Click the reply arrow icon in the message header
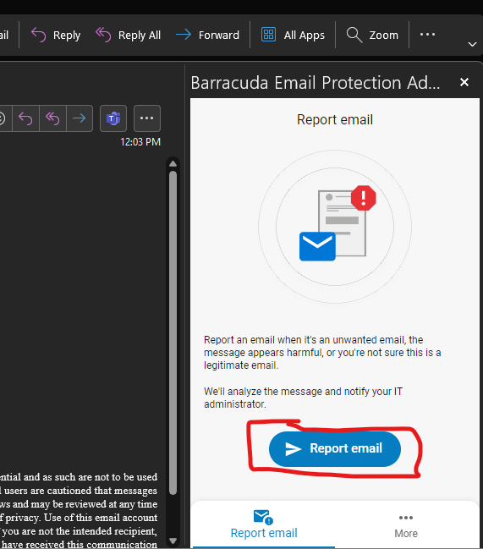Image resolution: width=483 pixels, height=549 pixels. (25, 118)
